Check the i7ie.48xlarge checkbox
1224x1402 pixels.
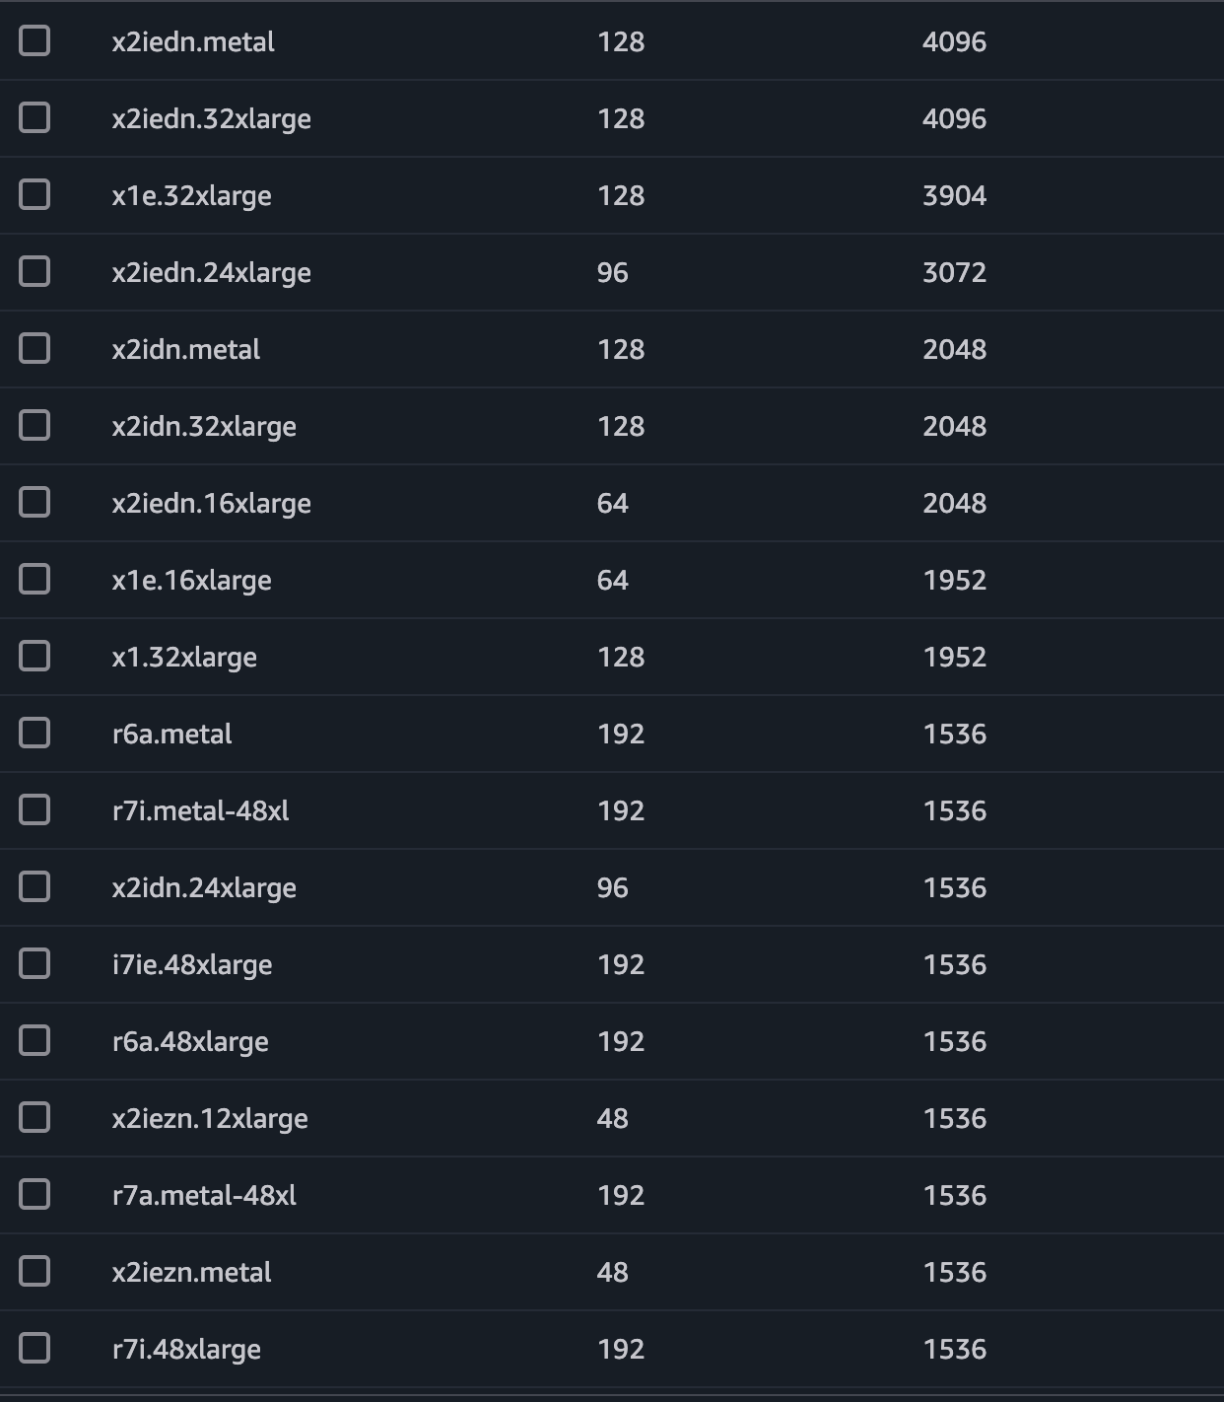click(x=34, y=963)
